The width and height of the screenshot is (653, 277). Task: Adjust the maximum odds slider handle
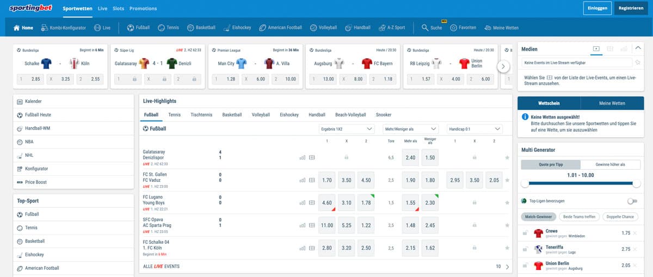tap(637, 184)
